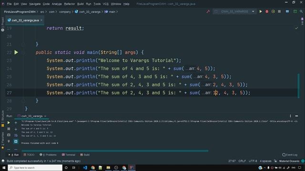305x171 pixels.
Task: Run the program with the green toolbar play icon
Action: pyautogui.click(x=261, y=11)
